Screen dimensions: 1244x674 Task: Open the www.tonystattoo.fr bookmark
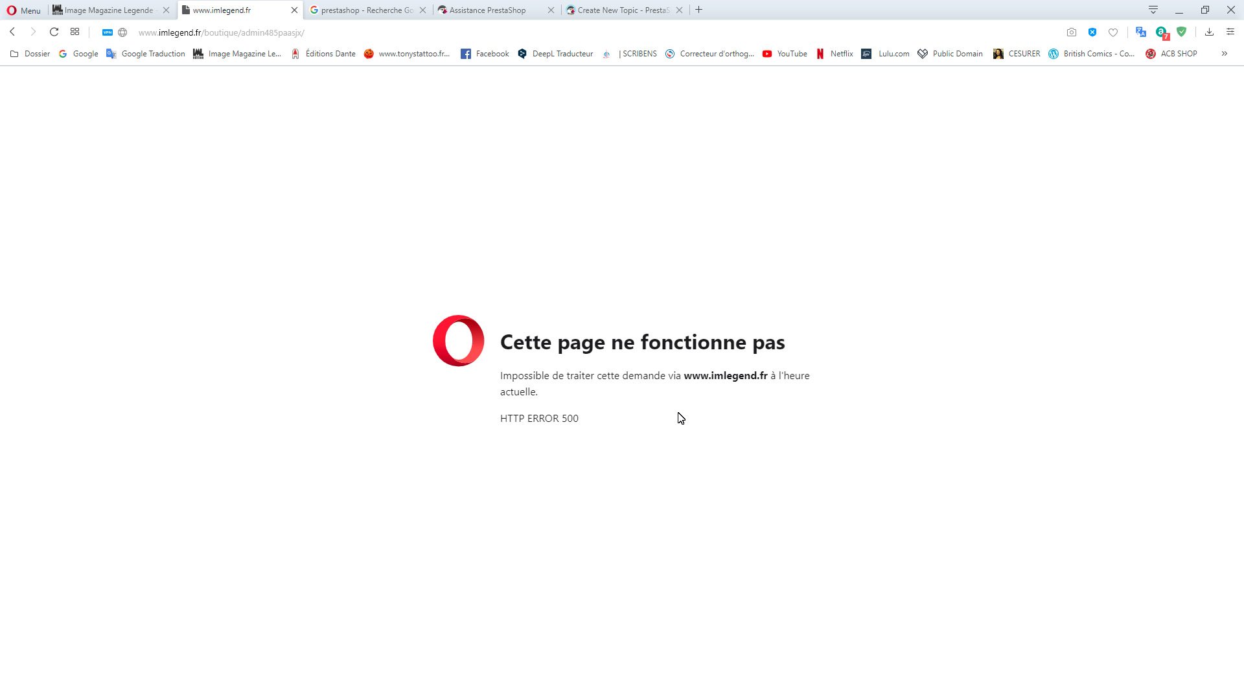point(407,54)
